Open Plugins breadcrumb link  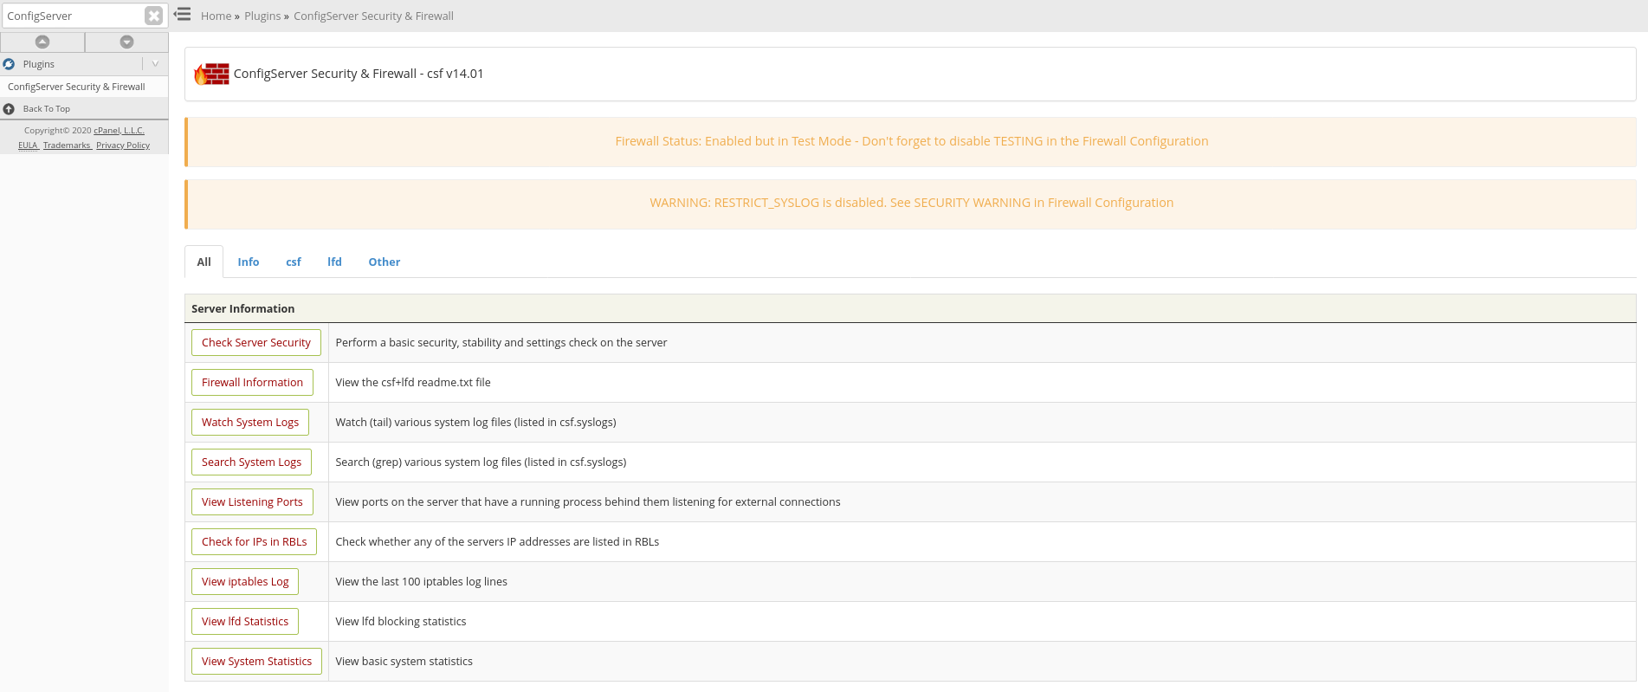[x=262, y=16]
